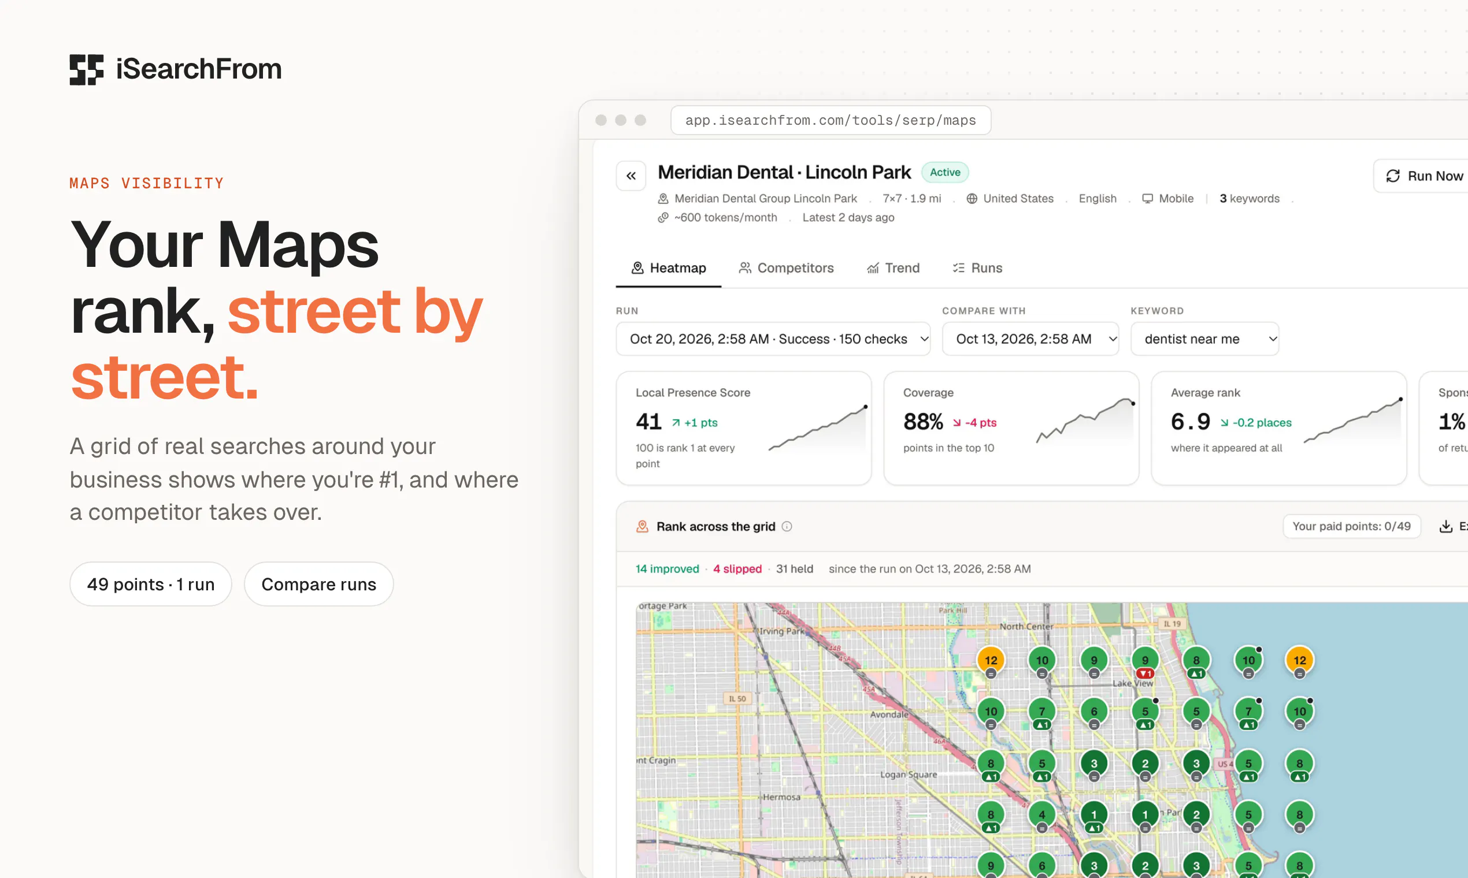The image size is (1468, 878).
Task: Click the iSearchFrom logo icon
Action: [87, 69]
